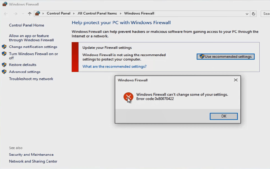Close the Windows Firewall error dialog
This screenshot has width=270, height=169.
[x=236, y=80]
